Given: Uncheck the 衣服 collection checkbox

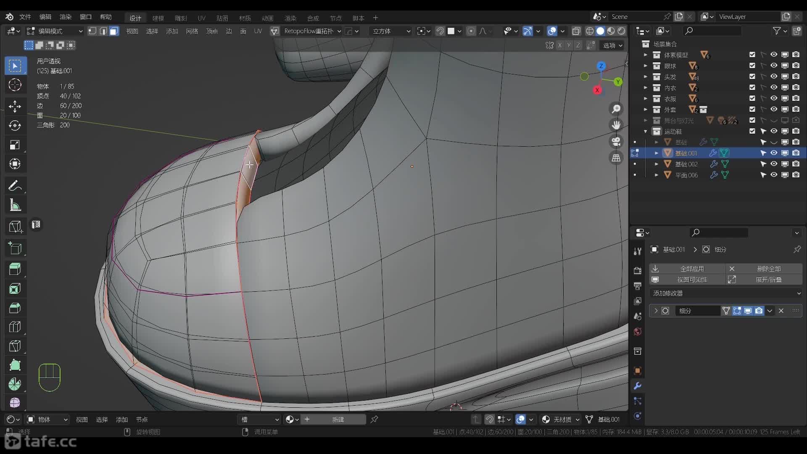Looking at the screenshot, I should [x=752, y=98].
